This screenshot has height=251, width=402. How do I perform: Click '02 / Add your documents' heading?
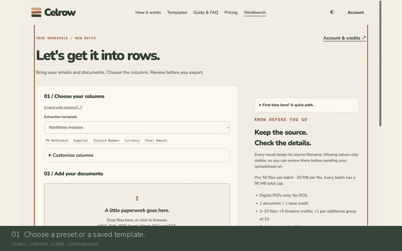tap(73, 174)
